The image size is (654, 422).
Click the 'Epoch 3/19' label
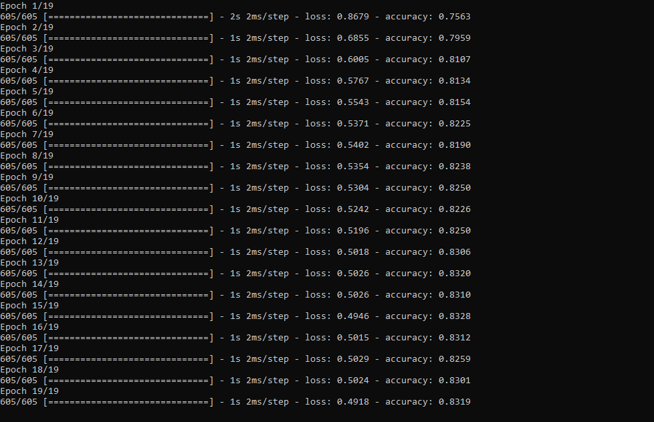click(27, 49)
